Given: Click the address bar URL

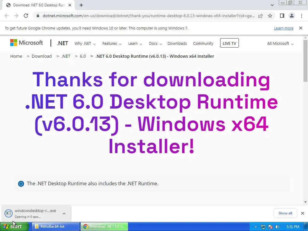Looking at the screenshot, I should pyautogui.click(x=149, y=16).
